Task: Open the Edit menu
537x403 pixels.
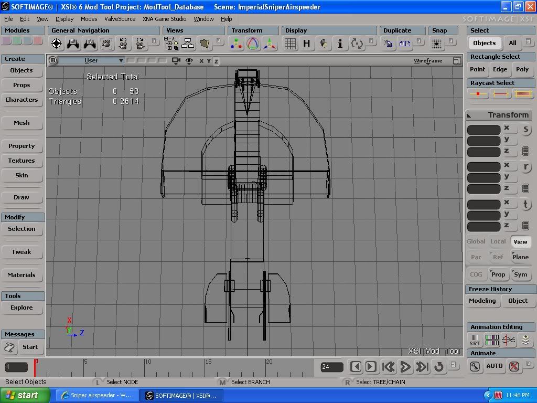Action: click(x=25, y=19)
